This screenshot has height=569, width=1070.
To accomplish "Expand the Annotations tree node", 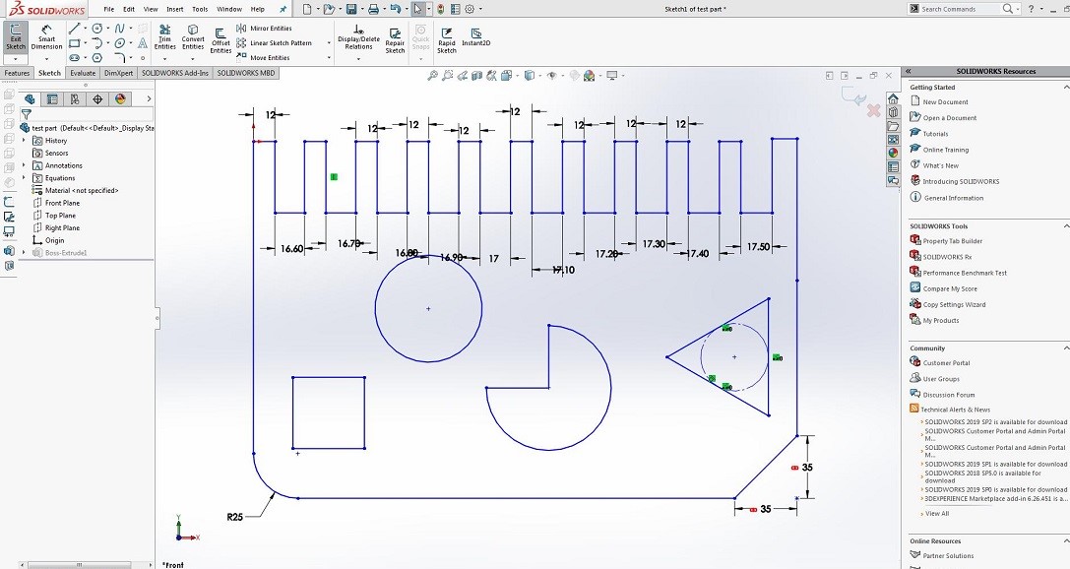I will tap(24, 165).
